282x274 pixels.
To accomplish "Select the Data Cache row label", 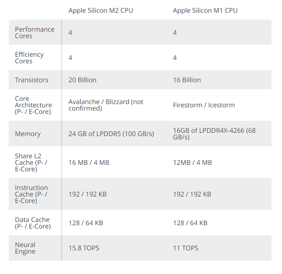I will click(x=33, y=223).
